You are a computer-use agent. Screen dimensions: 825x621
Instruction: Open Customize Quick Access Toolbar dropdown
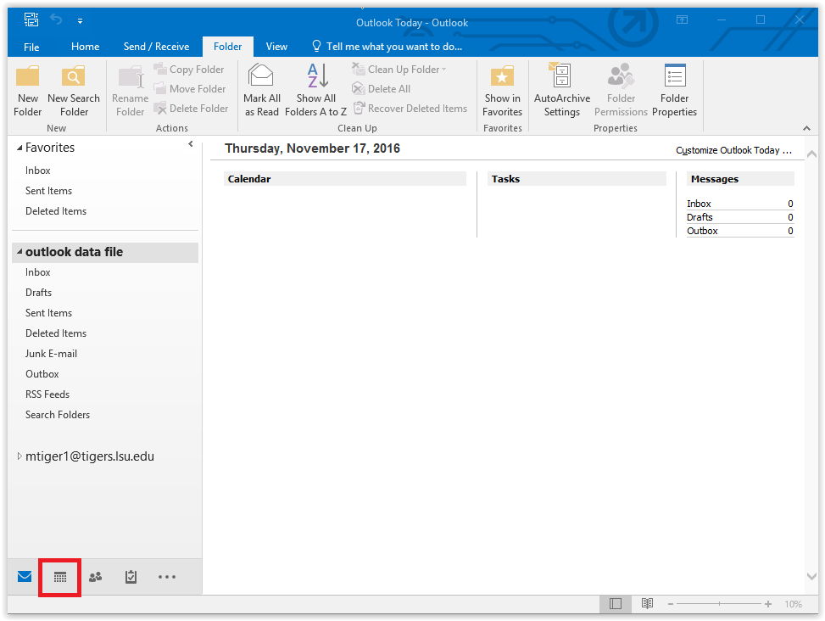[80, 21]
